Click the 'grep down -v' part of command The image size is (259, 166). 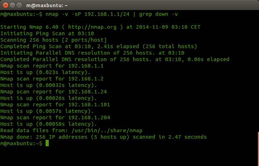159,14
